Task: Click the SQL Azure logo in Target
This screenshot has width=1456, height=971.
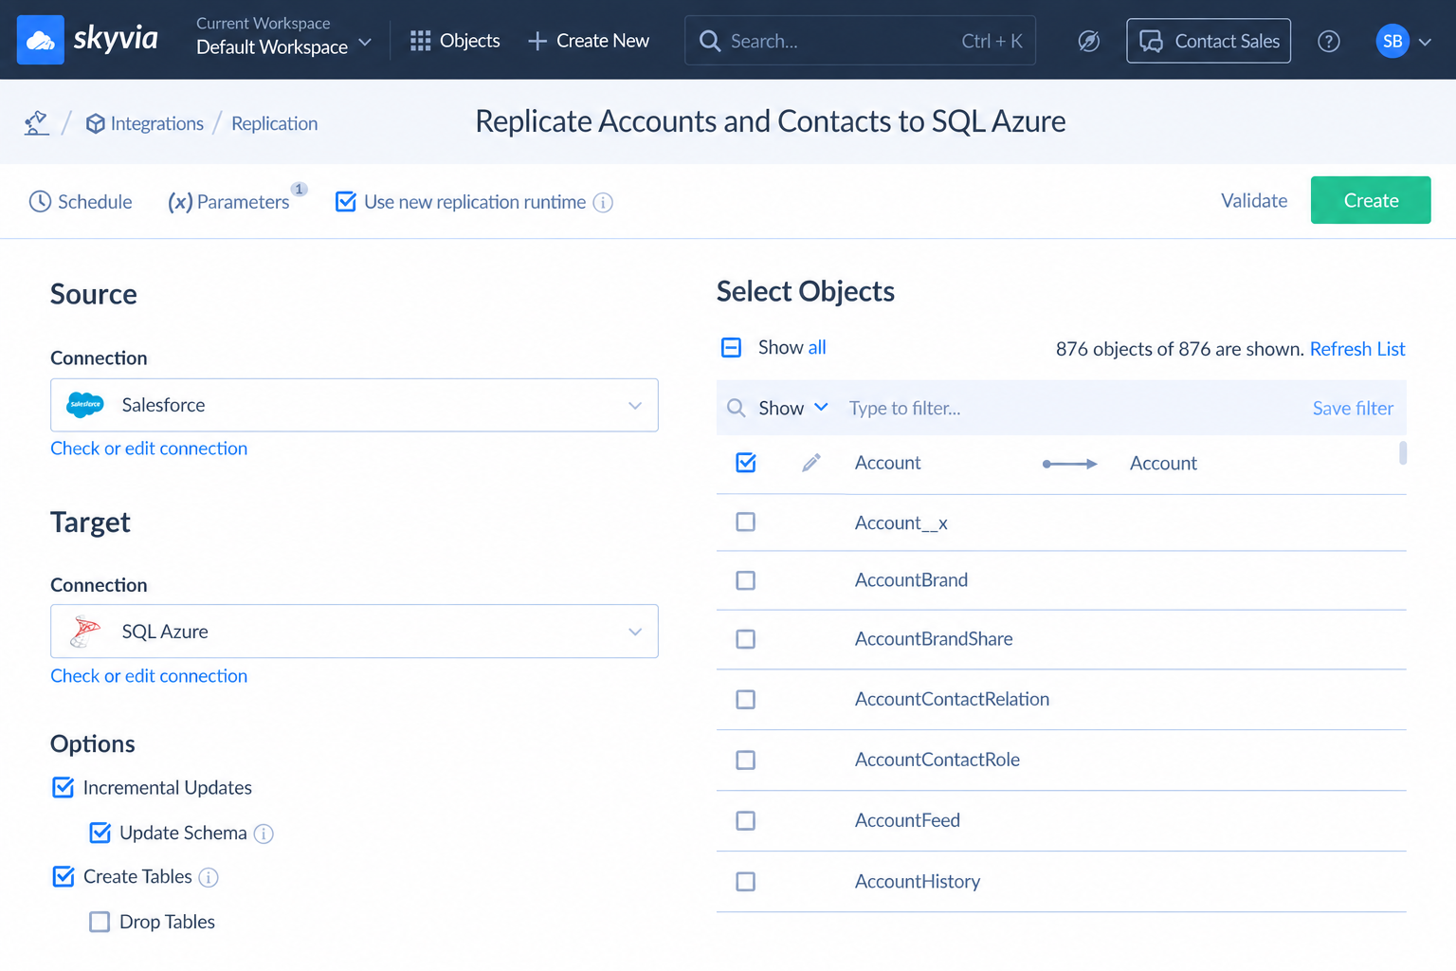Action: (x=85, y=632)
